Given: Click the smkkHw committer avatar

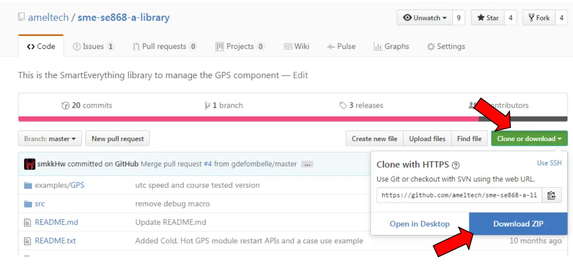Looking at the screenshot, I should [30, 164].
